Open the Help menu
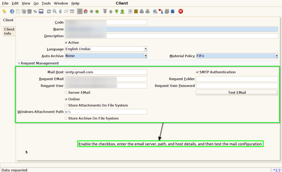Viewport: 282px width, 172px height. tap(75, 3)
